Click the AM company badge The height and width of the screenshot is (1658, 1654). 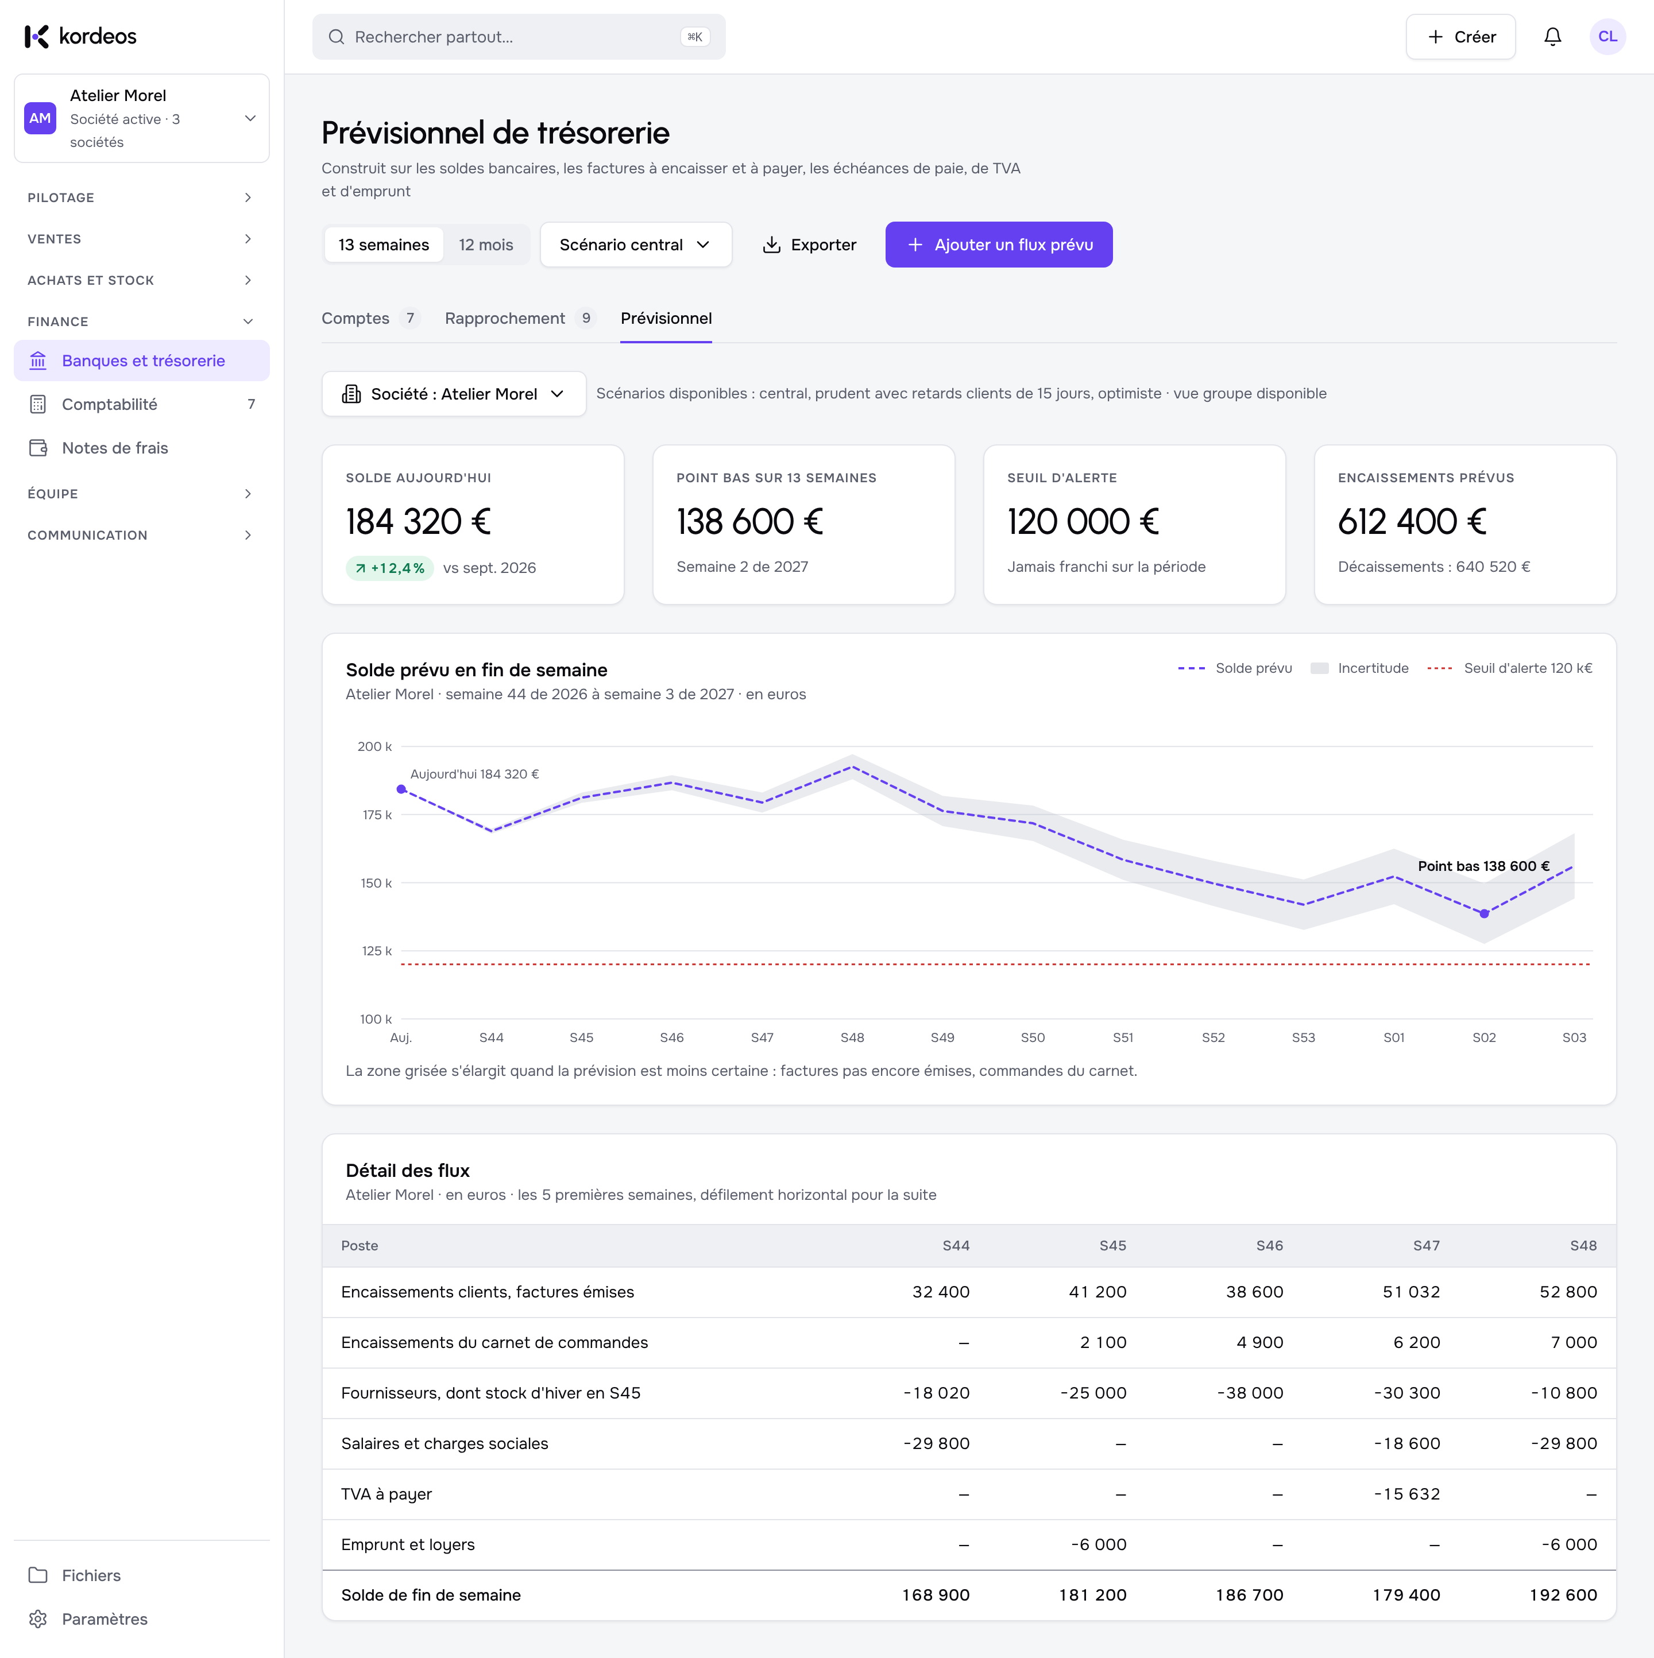point(40,118)
